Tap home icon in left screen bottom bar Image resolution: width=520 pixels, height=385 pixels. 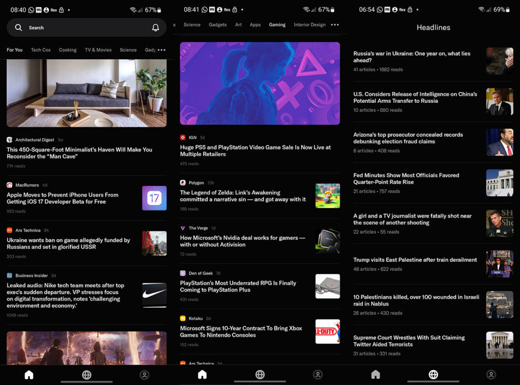tap(29, 375)
